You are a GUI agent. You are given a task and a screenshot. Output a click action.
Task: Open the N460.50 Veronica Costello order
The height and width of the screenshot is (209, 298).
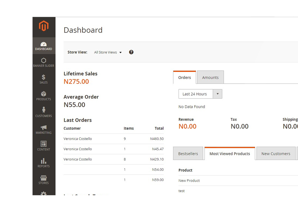click(x=114, y=139)
